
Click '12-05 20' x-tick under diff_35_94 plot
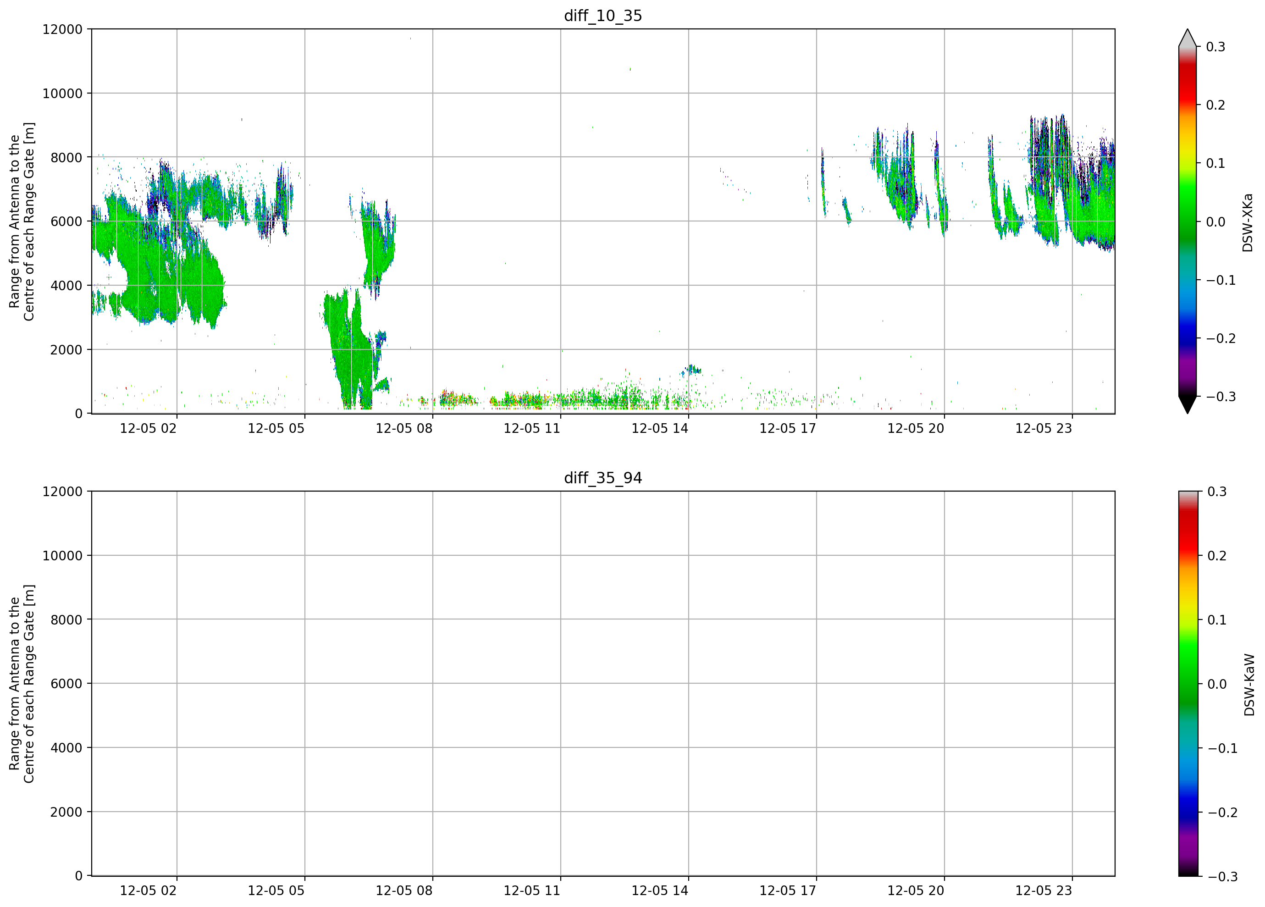[x=916, y=891]
